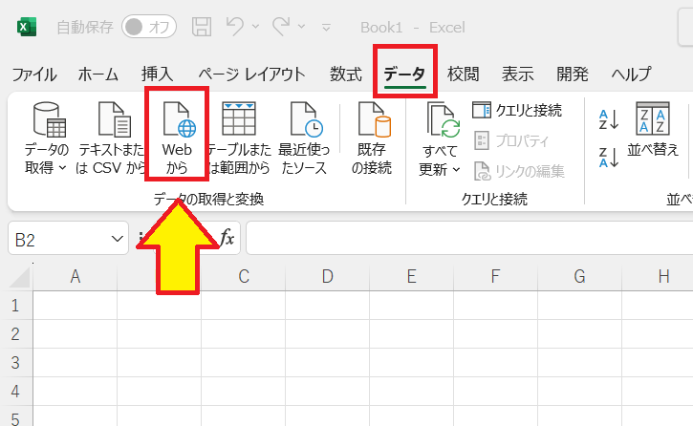
Task: Toggle the 自動保存 AutoSave switch
Action: click(x=149, y=27)
